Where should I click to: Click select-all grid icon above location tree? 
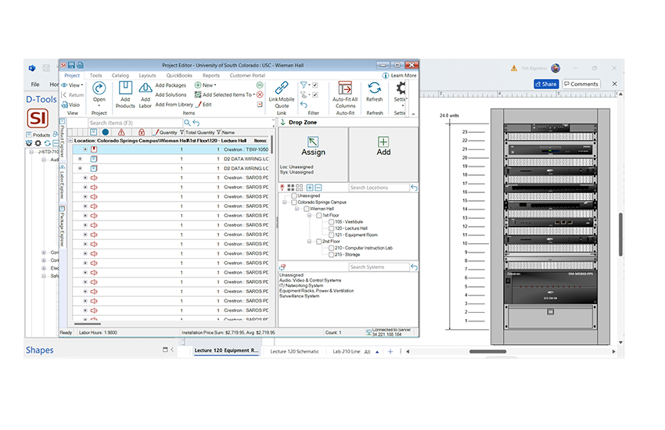[291, 188]
